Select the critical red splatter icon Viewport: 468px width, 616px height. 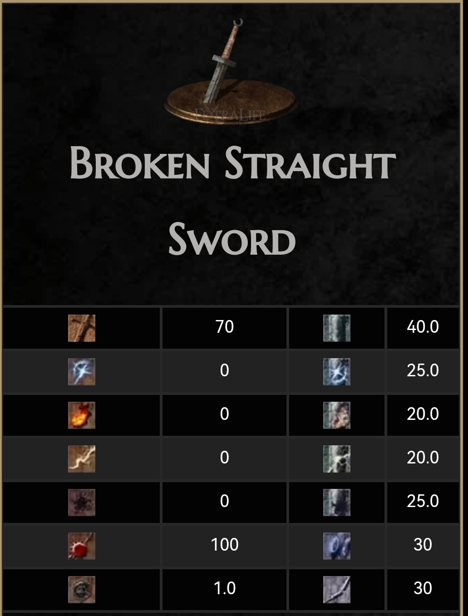point(82,546)
